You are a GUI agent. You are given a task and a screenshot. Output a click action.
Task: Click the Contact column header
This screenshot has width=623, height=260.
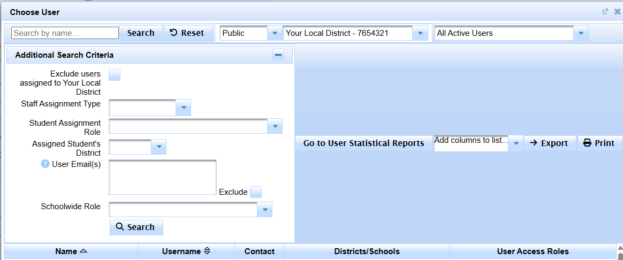[260, 251]
